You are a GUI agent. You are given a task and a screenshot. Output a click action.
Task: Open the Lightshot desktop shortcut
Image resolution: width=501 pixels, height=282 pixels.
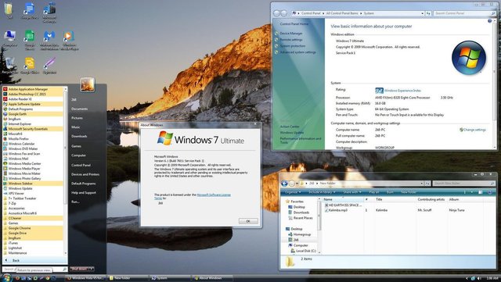[49, 66]
